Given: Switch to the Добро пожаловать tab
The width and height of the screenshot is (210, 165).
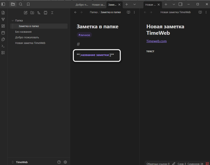Looking at the screenshot, I should coord(82,5).
